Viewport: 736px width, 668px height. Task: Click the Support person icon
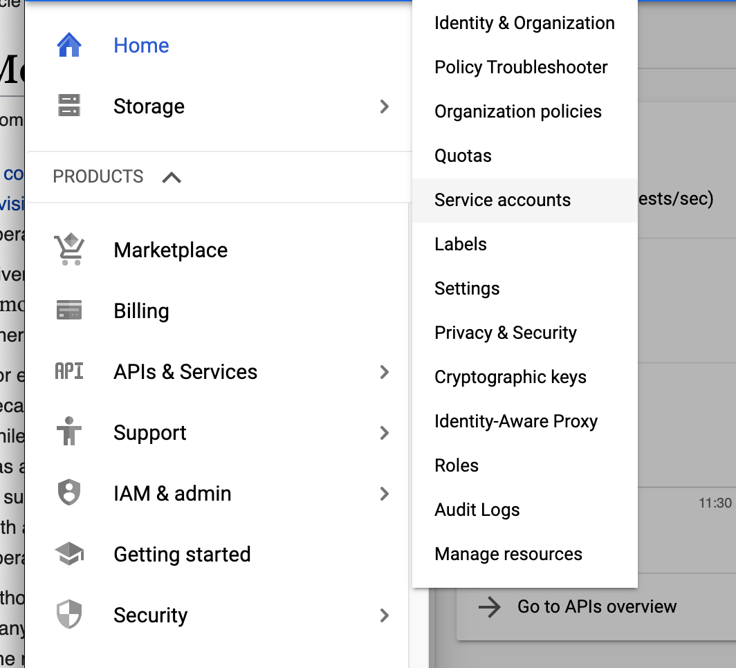click(69, 431)
